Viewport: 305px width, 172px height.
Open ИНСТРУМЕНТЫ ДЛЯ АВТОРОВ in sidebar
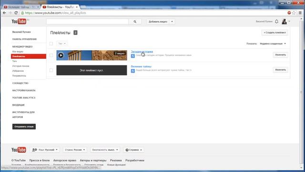23,115
